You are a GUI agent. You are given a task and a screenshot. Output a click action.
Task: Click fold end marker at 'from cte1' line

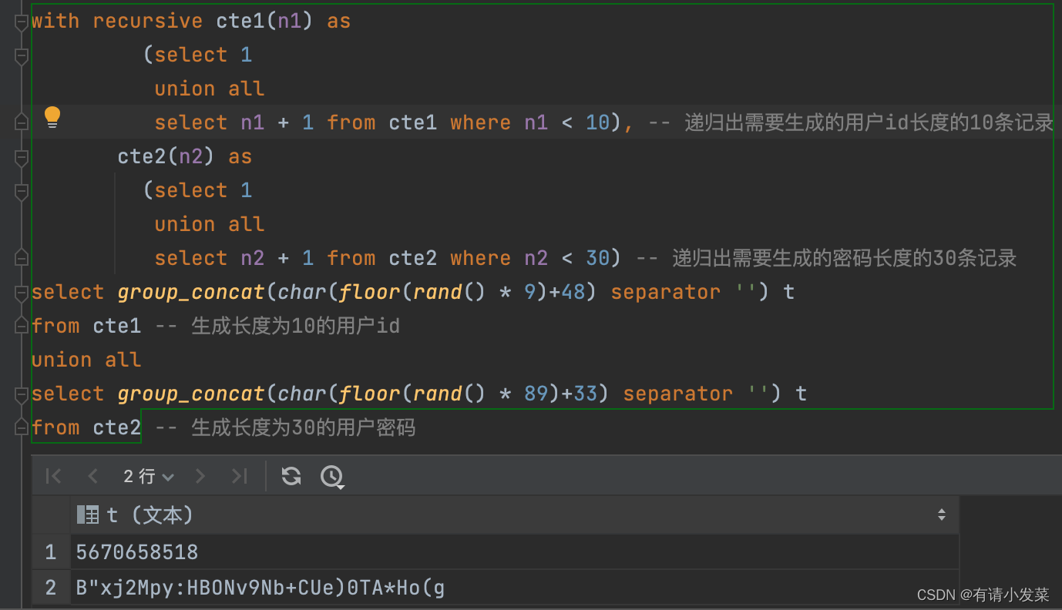point(22,327)
